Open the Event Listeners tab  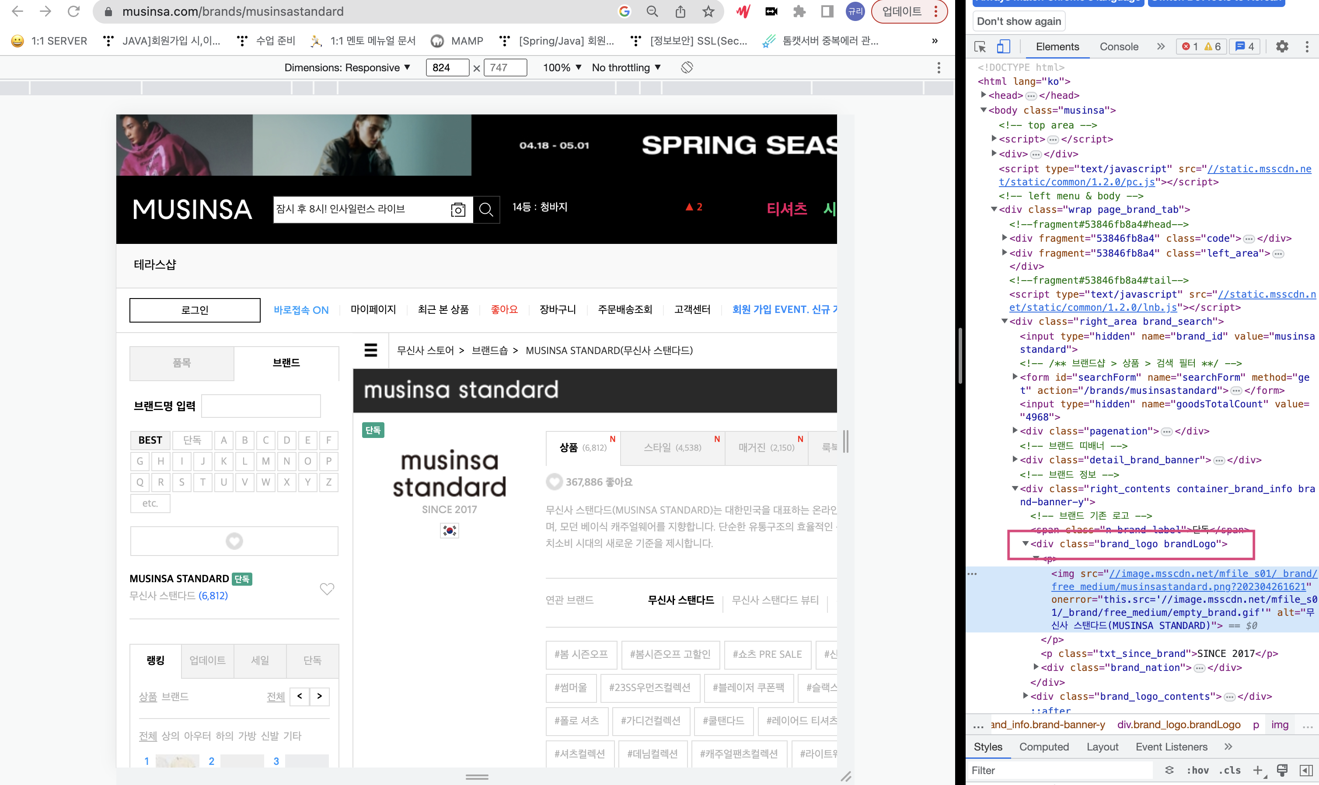(x=1171, y=747)
